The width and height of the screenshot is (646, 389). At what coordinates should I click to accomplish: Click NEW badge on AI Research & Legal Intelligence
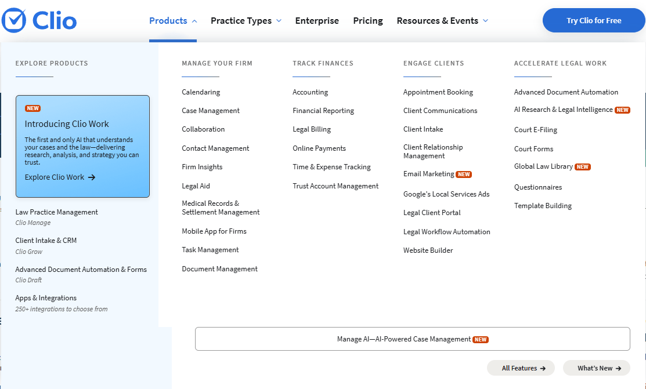[622, 110]
